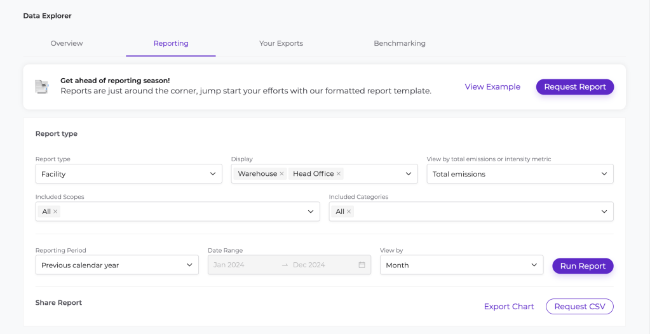Viewport: 650px width, 334px height.
Task: Open the Display multi-select chevron
Action: point(409,174)
